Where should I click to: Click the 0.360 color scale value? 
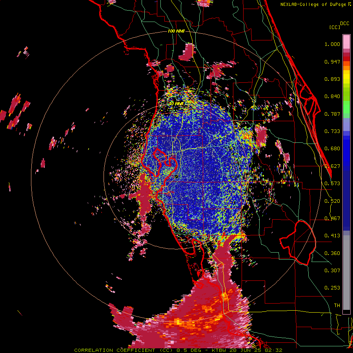[x=332, y=253]
